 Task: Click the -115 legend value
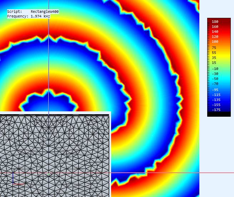point(216,95)
